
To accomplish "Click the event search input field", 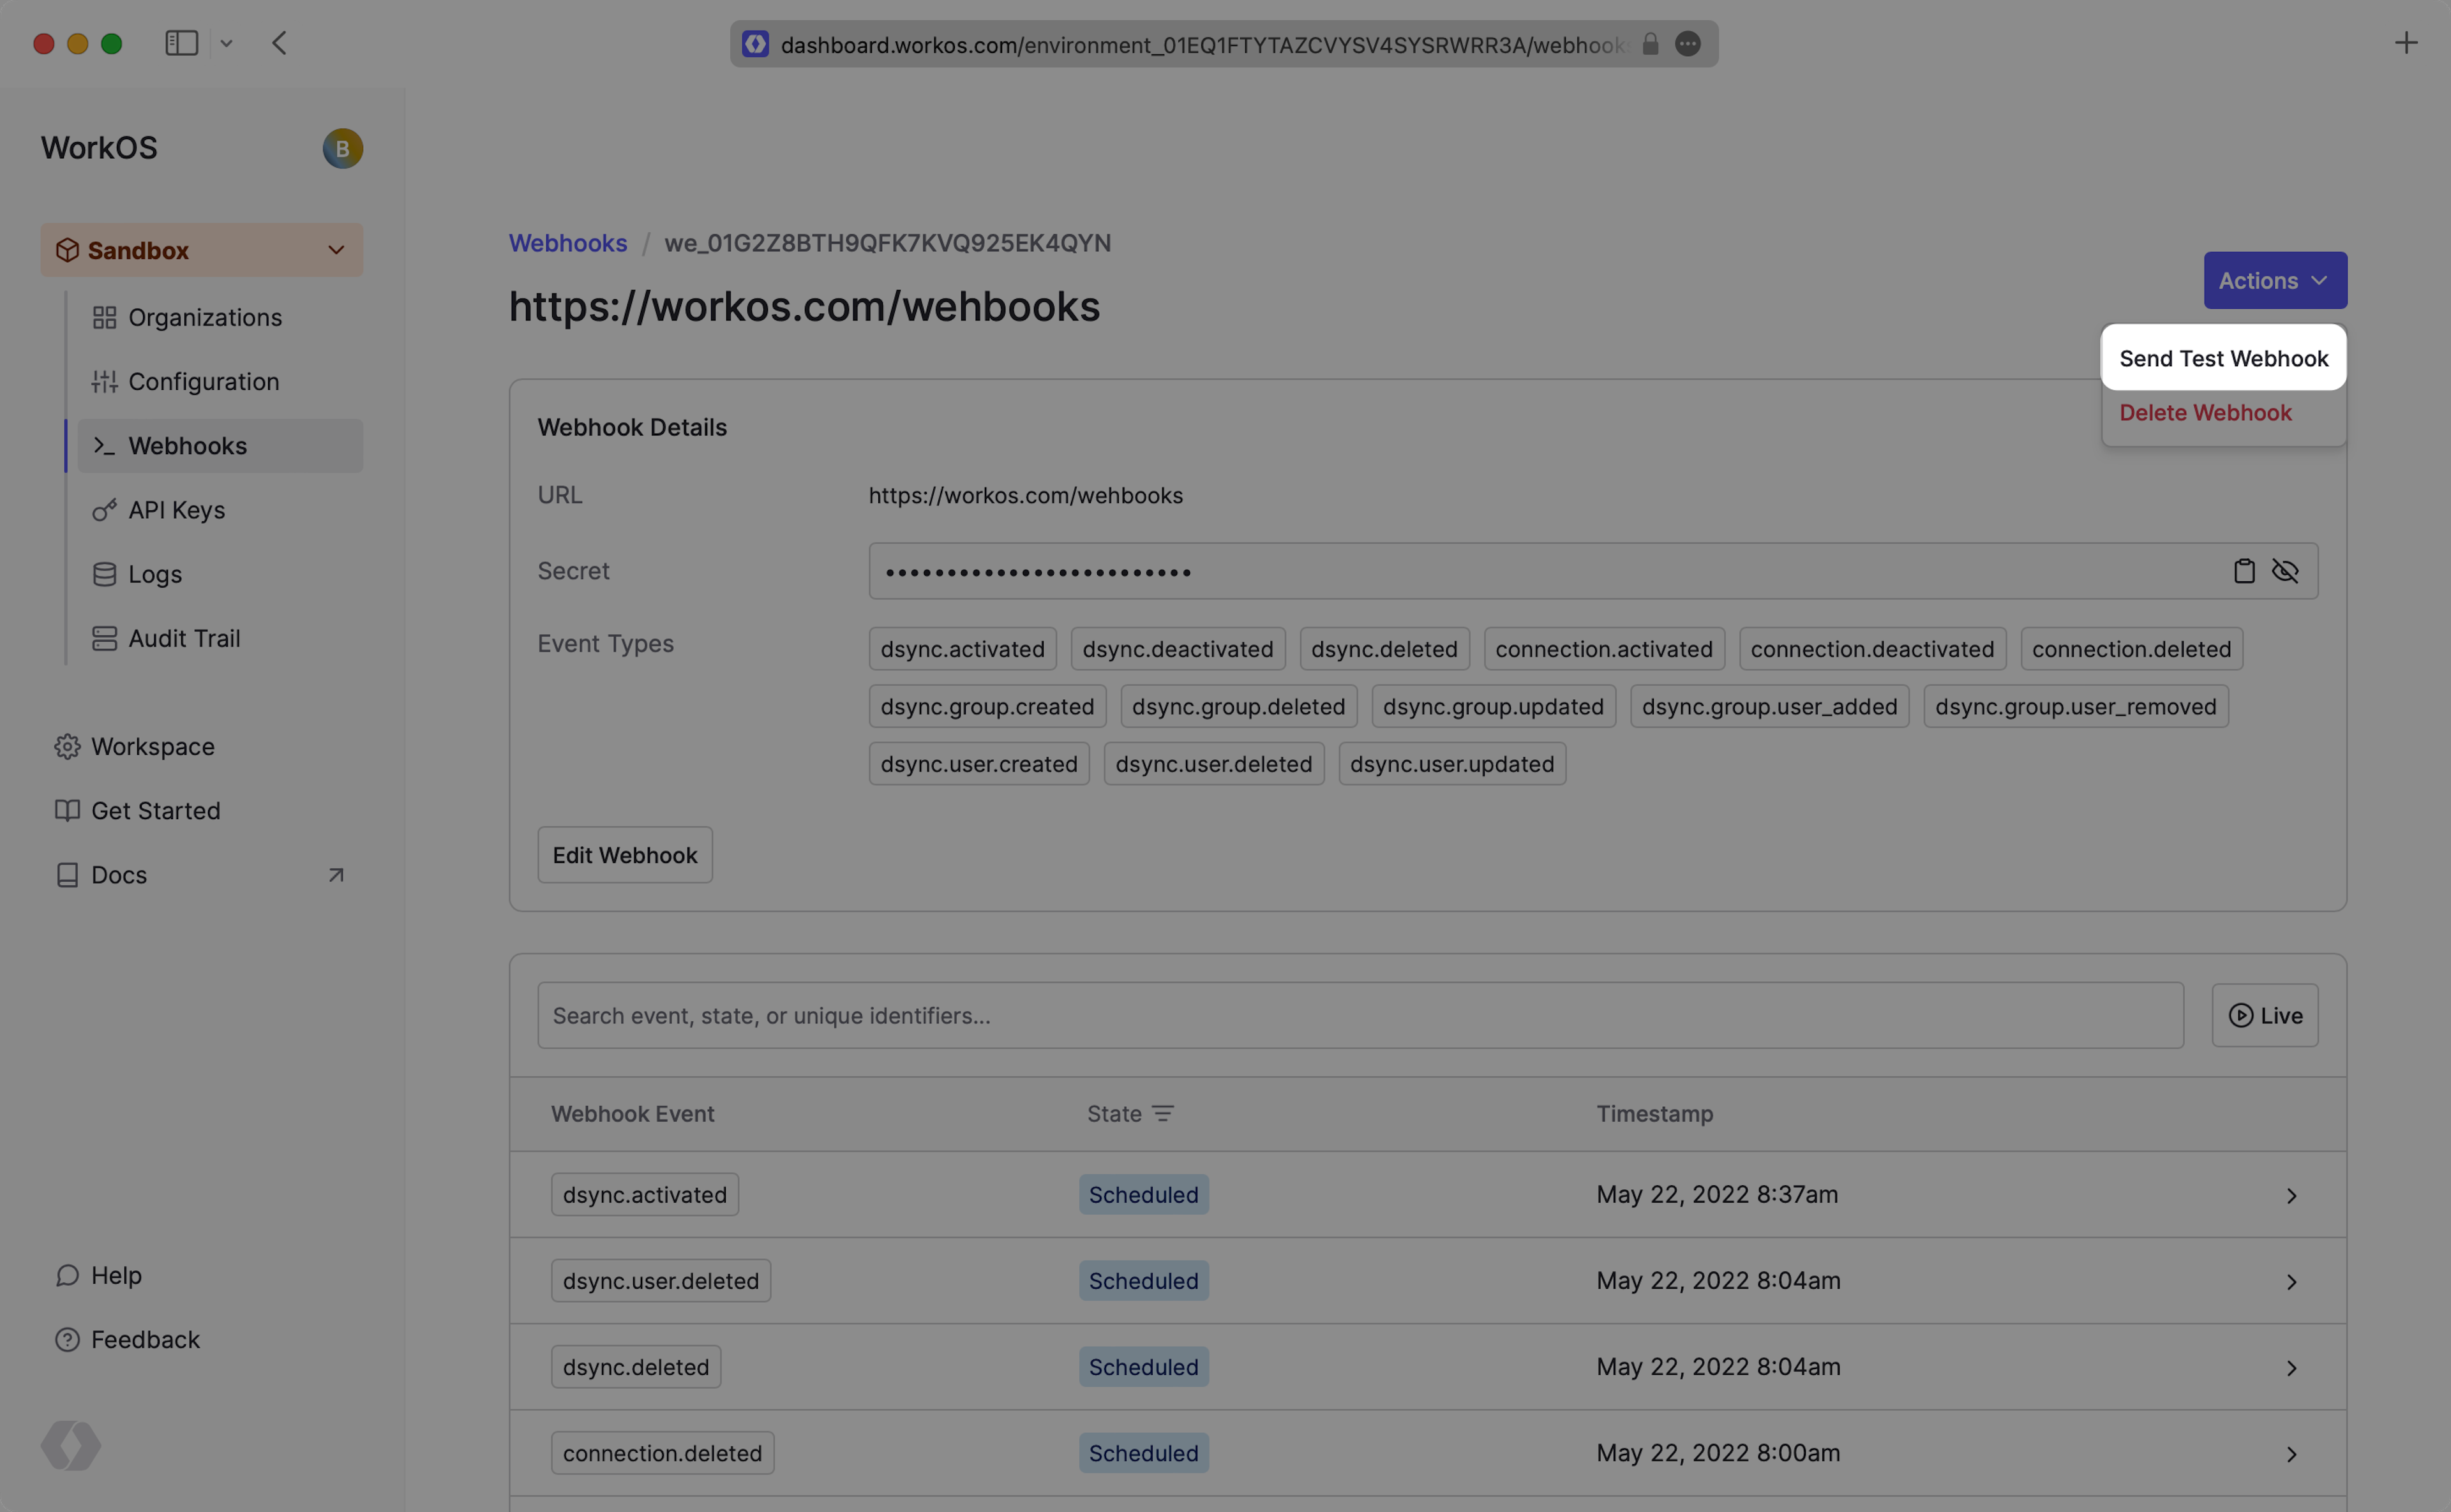I will coord(1360,1015).
